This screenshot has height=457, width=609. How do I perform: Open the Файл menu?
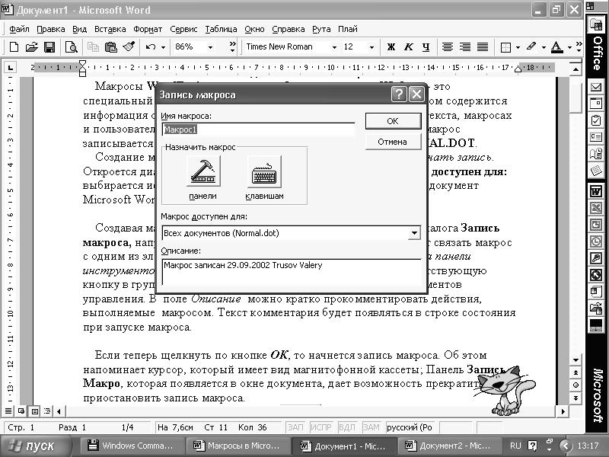(19, 29)
